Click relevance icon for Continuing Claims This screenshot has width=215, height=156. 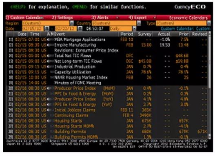pos(52,115)
